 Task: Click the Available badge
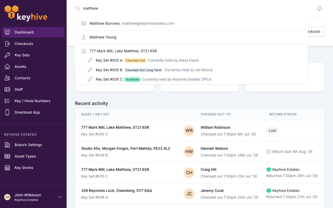(132, 80)
